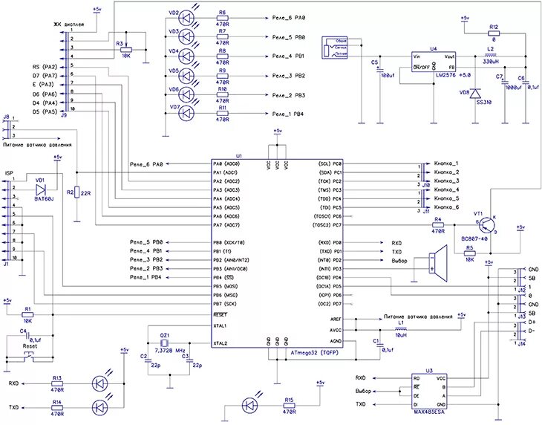Click the 'Реле_3 PB2' label beside R9

(289, 76)
